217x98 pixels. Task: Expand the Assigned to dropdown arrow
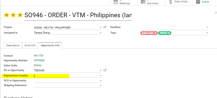tap(101, 33)
